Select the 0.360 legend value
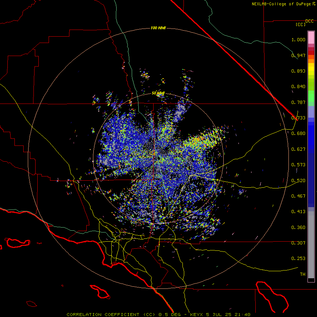This screenshot has height=317, width=317. 298,228
